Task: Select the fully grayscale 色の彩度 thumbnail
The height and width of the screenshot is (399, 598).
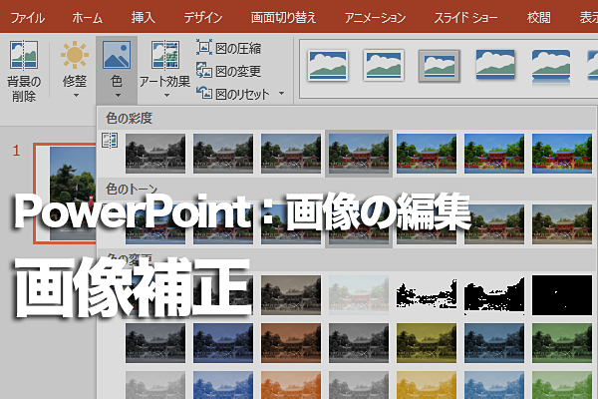Action: [155, 154]
